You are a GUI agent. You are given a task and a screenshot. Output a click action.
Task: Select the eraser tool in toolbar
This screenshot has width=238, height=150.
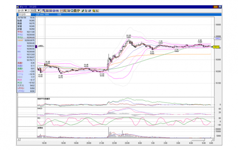coord(90,11)
